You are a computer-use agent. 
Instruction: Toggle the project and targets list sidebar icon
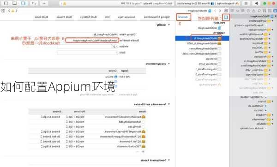(226, 18)
